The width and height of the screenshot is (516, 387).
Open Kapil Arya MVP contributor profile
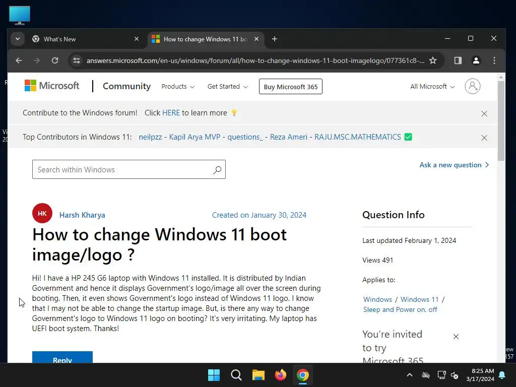coord(195,137)
